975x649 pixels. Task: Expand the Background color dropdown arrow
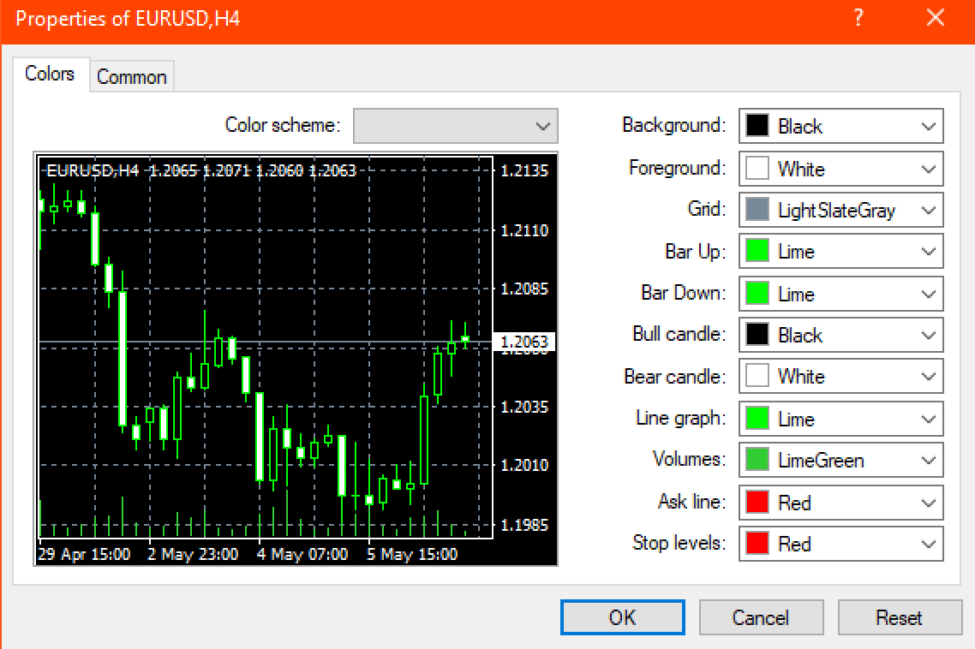(928, 126)
